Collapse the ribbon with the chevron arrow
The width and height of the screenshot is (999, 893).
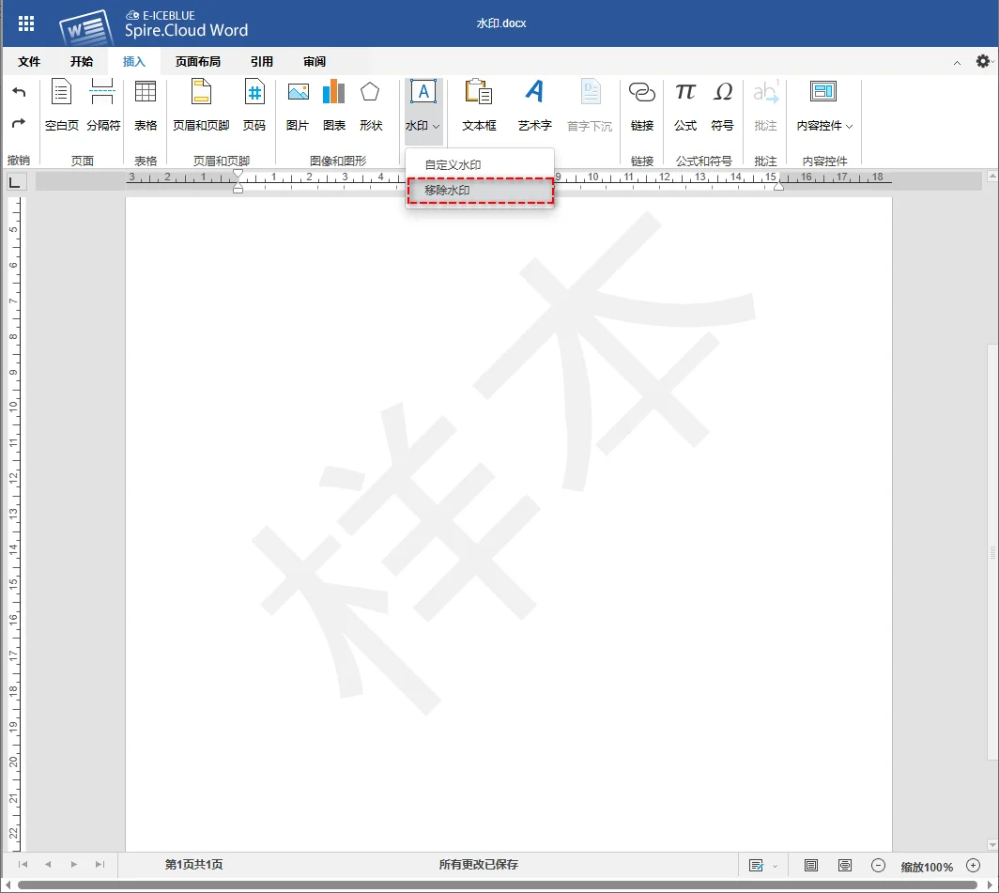[x=957, y=62]
